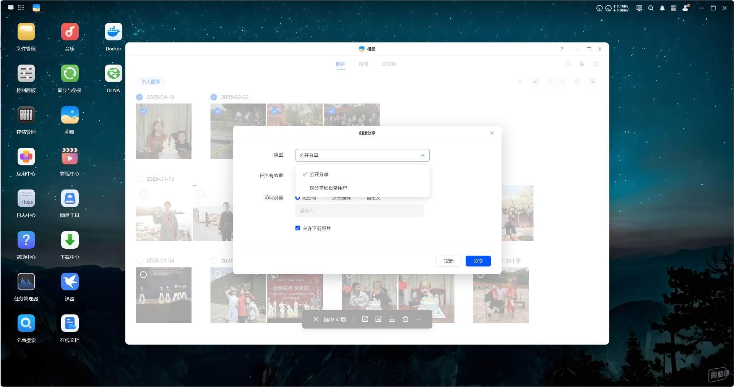Open the 相册 desktop icon
Viewport: 734px width, 387px height.
pyautogui.click(x=70, y=115)
